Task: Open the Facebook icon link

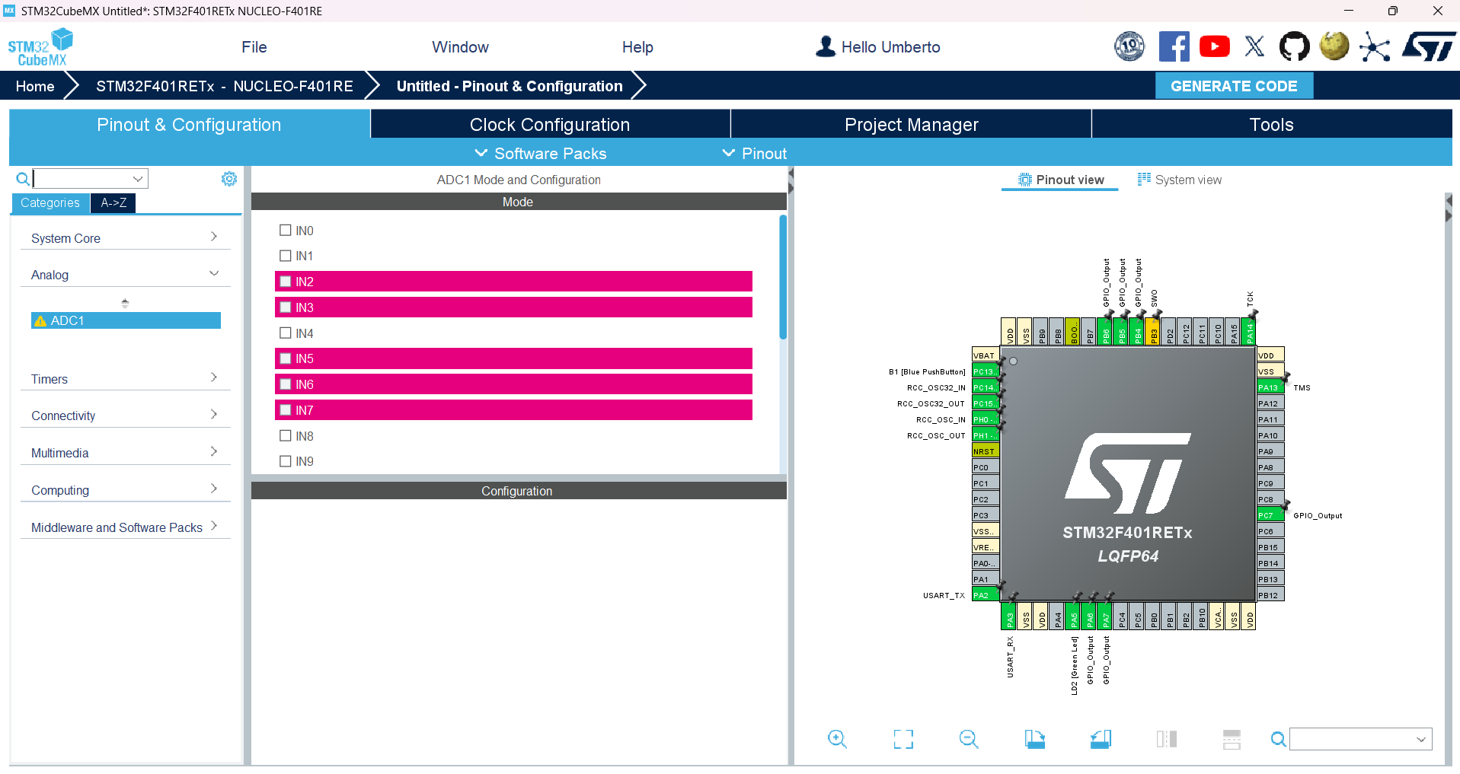Action: pos(1174,47)
